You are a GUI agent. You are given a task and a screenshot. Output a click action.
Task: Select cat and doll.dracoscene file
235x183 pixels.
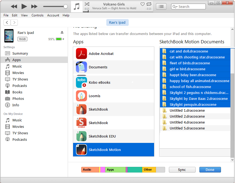tap(195, 51)
